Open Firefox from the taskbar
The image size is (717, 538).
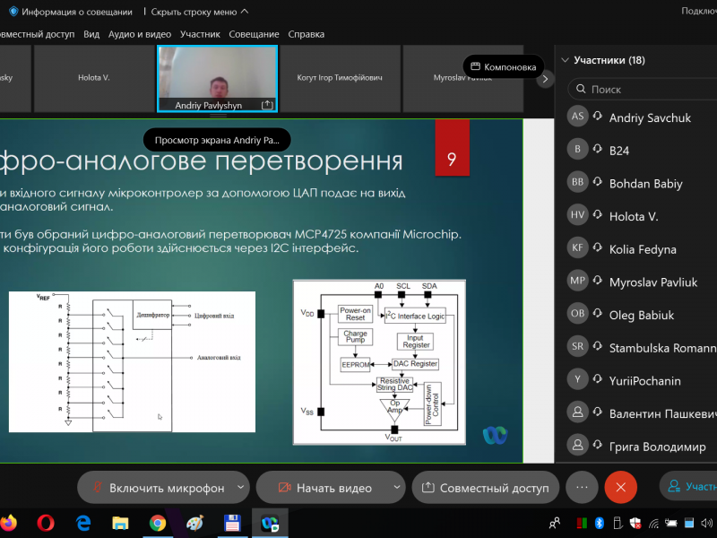[7, 523]
